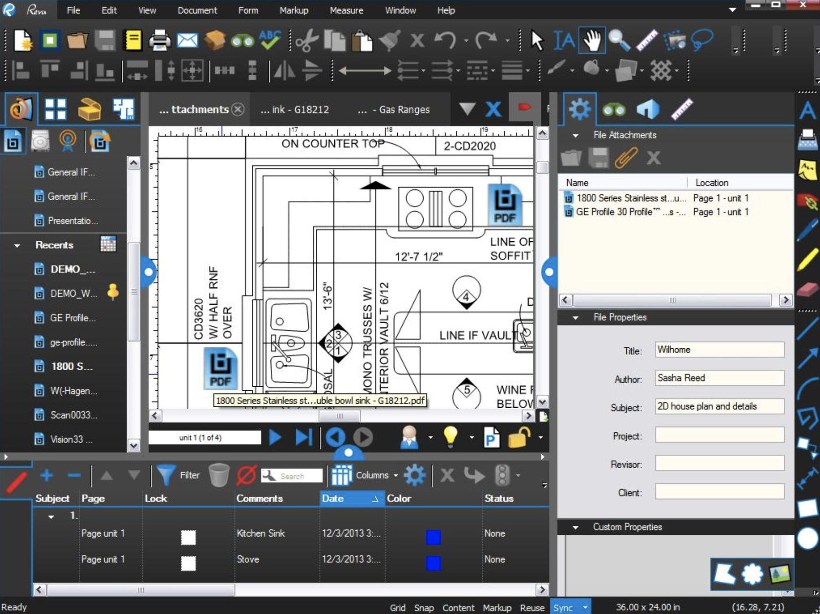The height and width of the screenshot is (614, 820).
Task: Click the Print icon in toolbar
Action: pos(159,41)
